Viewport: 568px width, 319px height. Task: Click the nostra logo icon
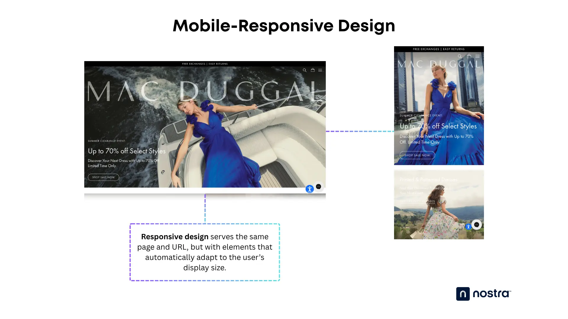tap(463, 294)
